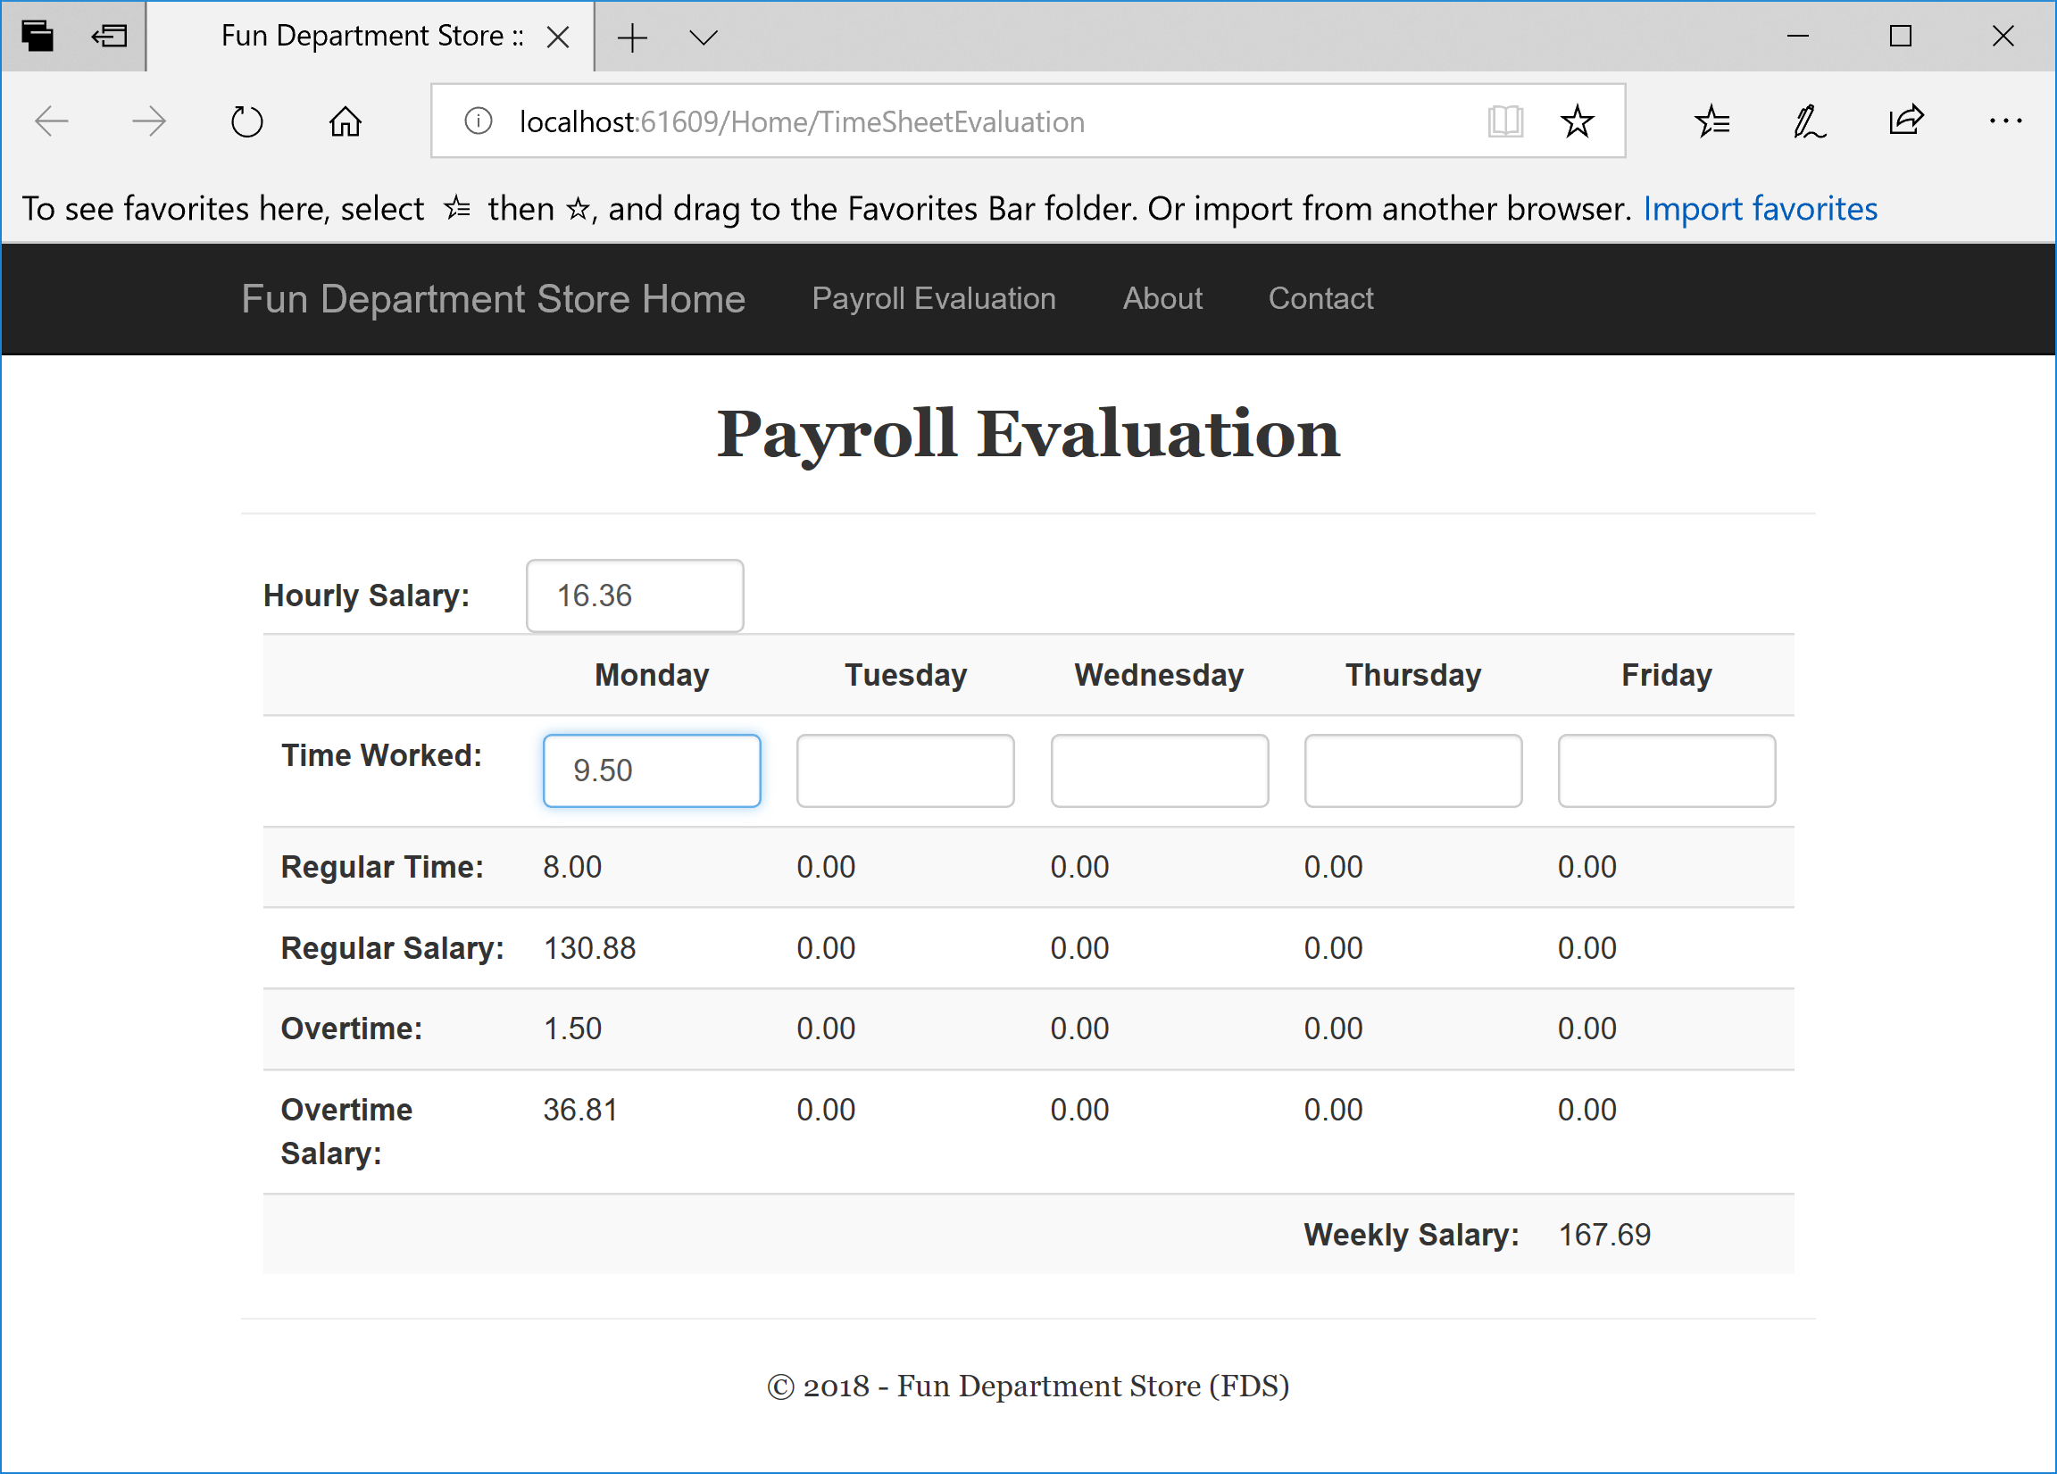The width and height of the screenshot is (2057, 1474).
Task: Close the Fun Department Store tab
Action: point(558,37)
